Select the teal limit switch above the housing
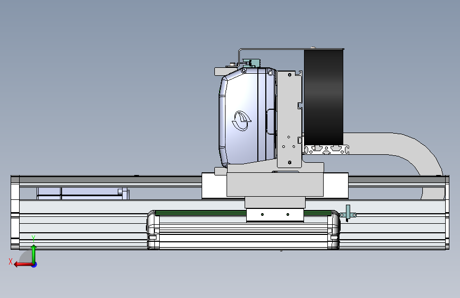Screen dimensions: 460x298 251,63
